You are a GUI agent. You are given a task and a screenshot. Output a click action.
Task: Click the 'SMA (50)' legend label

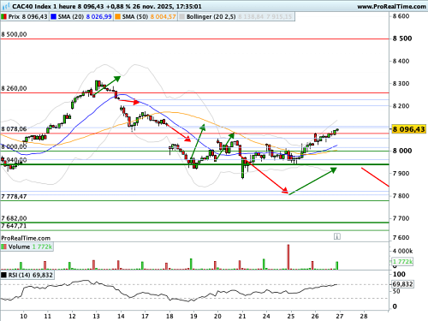click(135, 17)
